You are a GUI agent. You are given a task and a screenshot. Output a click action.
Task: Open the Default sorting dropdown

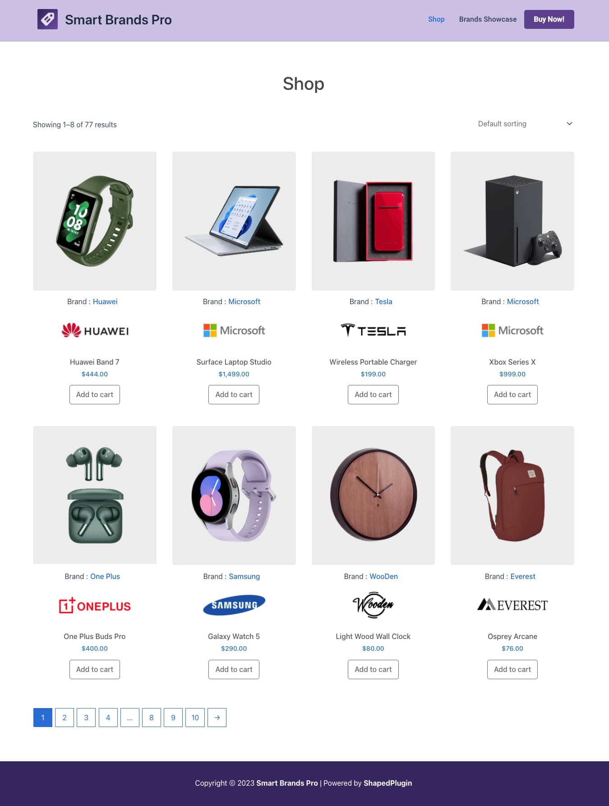525,124
